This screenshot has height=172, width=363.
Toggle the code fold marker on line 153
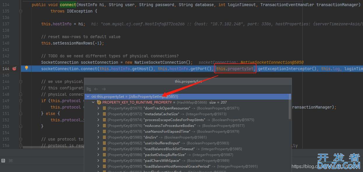pyautogui.click(x=21, y=126)
